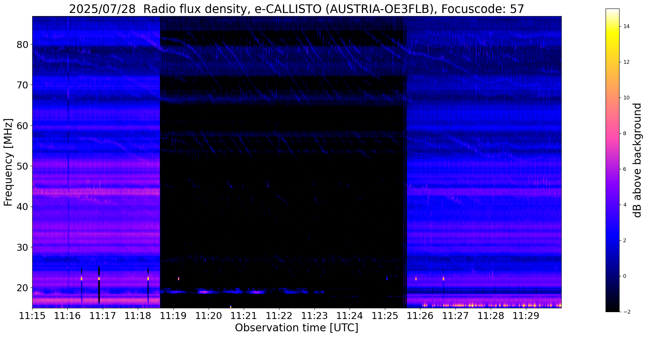Click the 11:27 time tick label
The width and height of the screenshot is (647, 337).
(455, 316)
